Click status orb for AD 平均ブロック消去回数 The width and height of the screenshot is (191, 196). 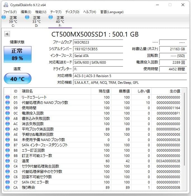click(8, 129)
